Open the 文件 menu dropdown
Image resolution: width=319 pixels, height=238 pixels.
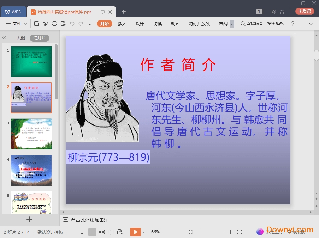pyautogui.click(x=17, y=24)
